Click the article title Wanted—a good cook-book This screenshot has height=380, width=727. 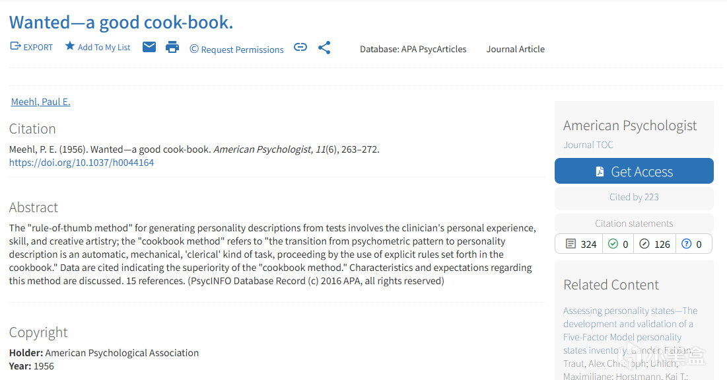(121, 22)
